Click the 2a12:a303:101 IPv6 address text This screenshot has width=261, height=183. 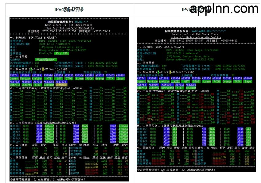[x=208, y=31]
